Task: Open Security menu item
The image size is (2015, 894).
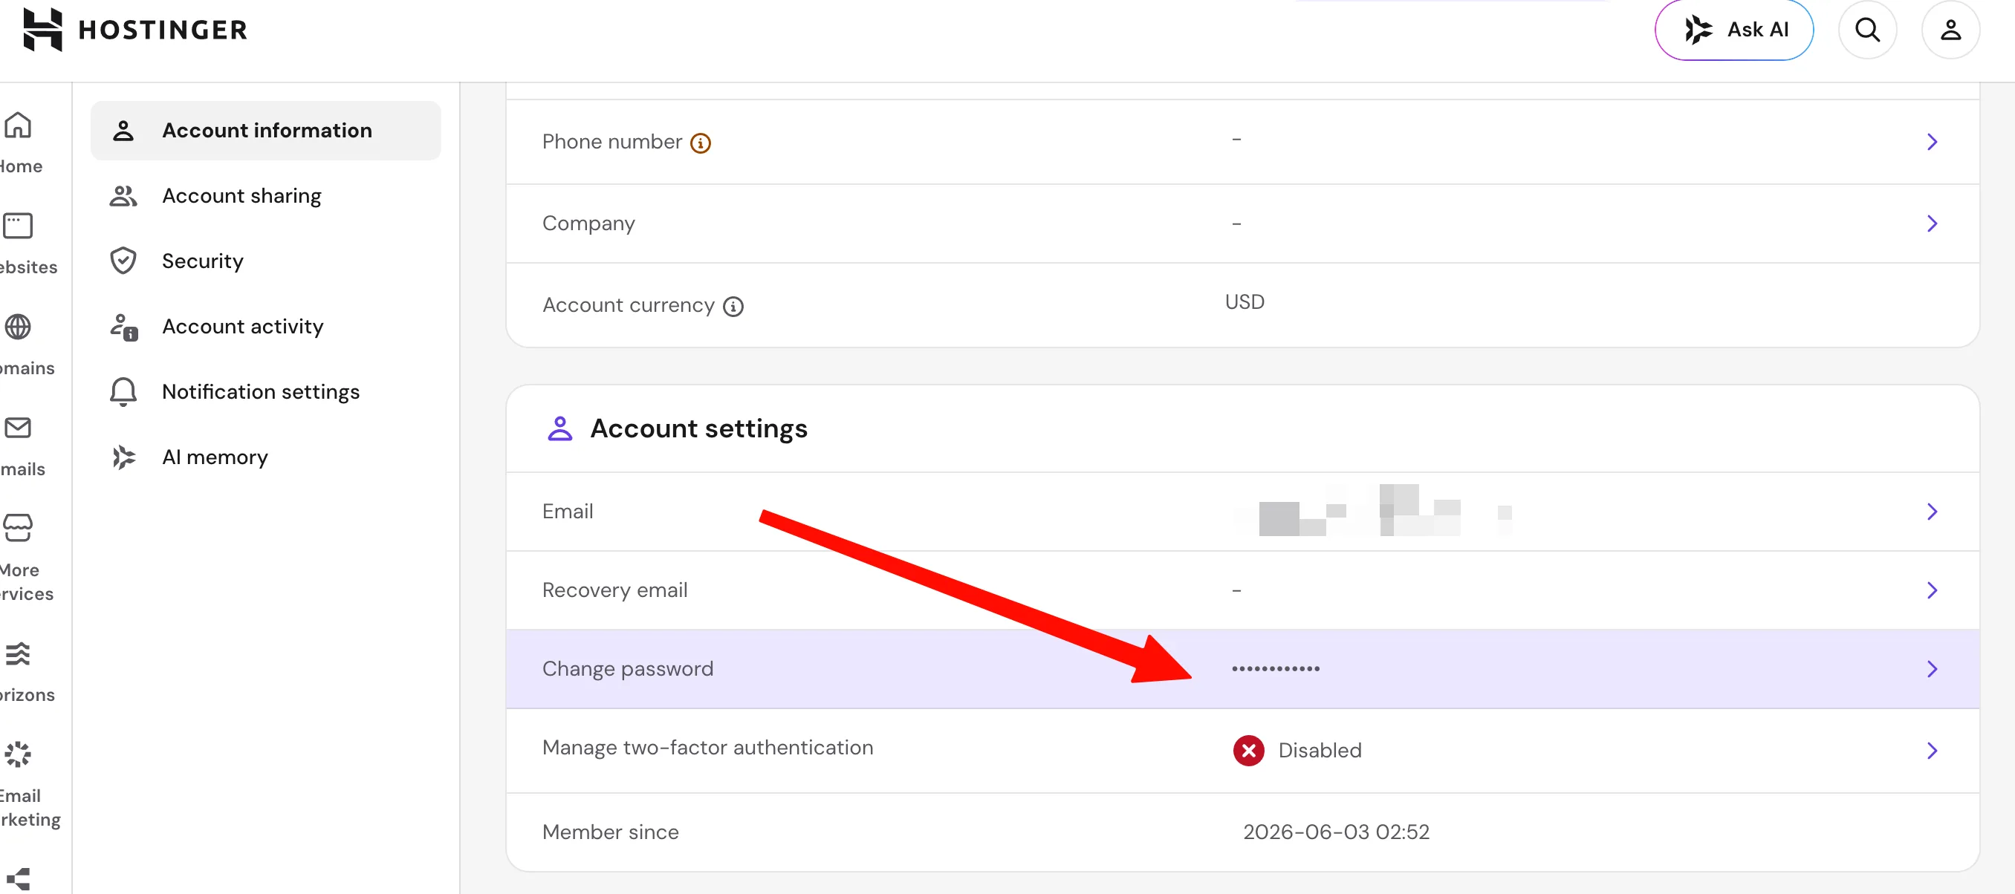Action: [266, 261]
